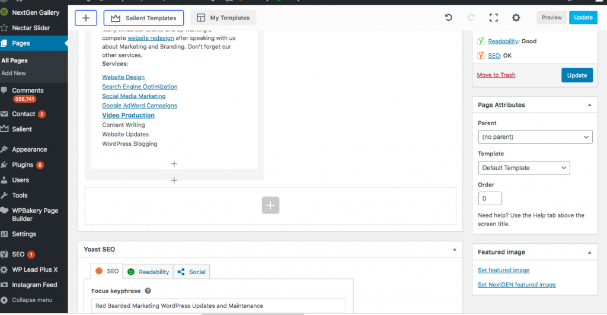Open Instagram Feed menu
The height and width of the screenshot is (315, 607).
click(34, 285)
